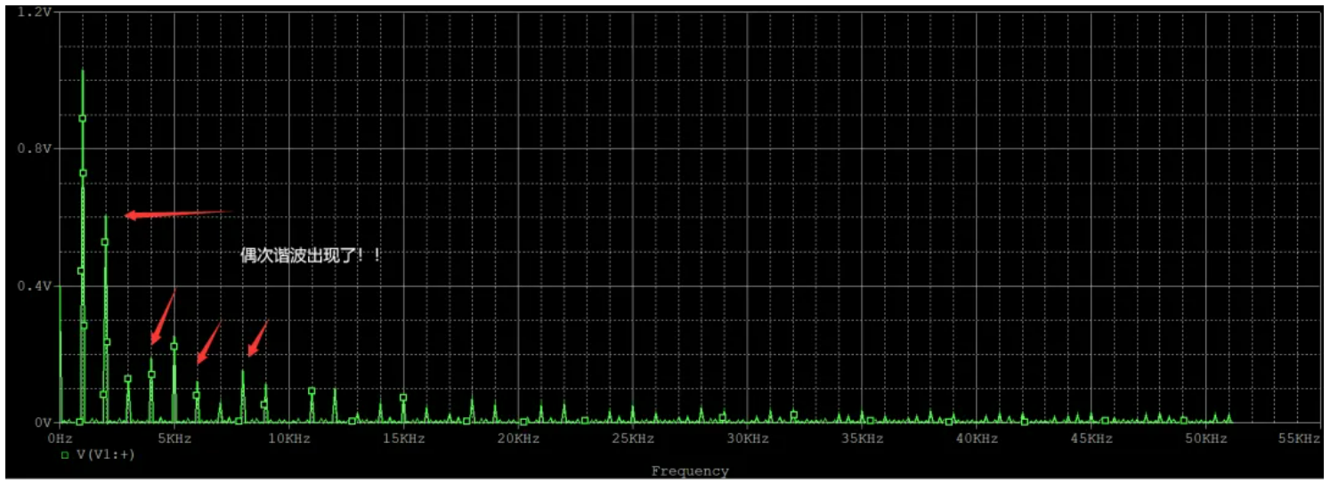Click the 0.4V y-axis label
This screenshot has width=1330, height=483.
click(36, 286)
